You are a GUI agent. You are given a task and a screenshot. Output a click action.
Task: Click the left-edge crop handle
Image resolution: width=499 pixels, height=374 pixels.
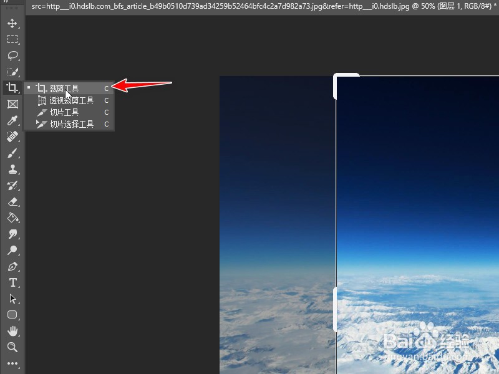pos(335,309)
